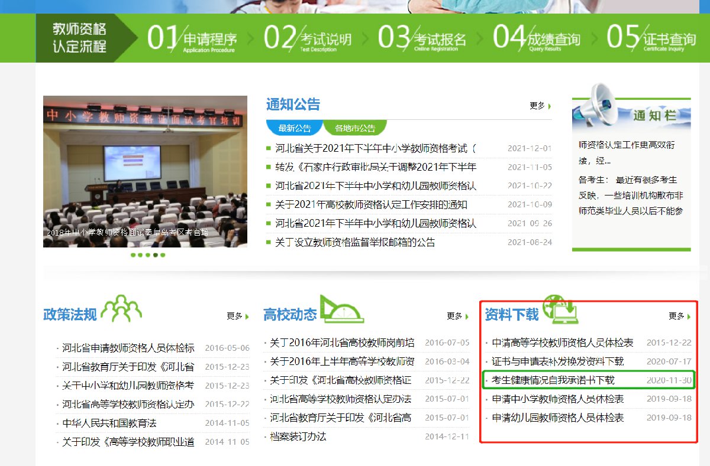Screen dimensions: 710x466
Task: Click the teacher training slideshow image
Action: tap(145, 171)
